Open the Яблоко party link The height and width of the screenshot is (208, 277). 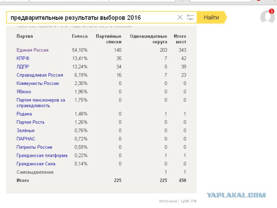(24, 91)
